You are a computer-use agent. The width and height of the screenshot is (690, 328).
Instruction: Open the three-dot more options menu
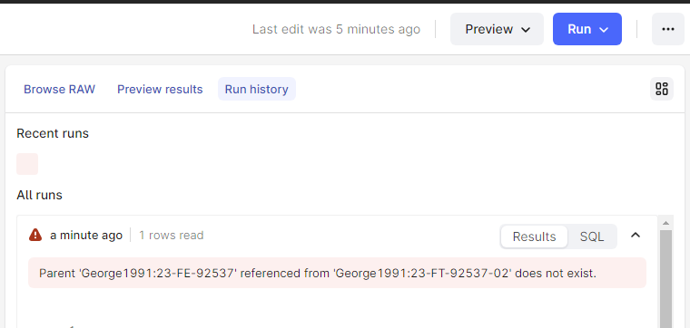point(667,29)
